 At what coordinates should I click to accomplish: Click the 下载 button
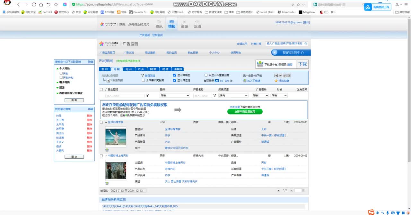point(303,64)
